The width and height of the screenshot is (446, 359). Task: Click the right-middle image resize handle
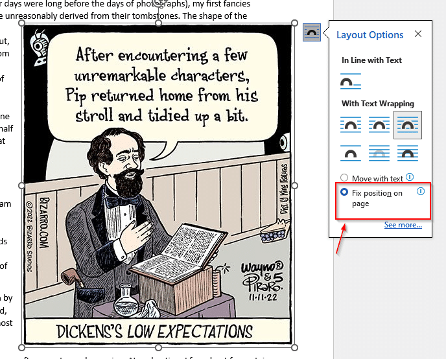point(295,185)
